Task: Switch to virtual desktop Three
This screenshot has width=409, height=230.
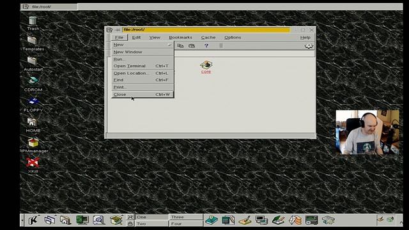Action: tap(186, 217)
